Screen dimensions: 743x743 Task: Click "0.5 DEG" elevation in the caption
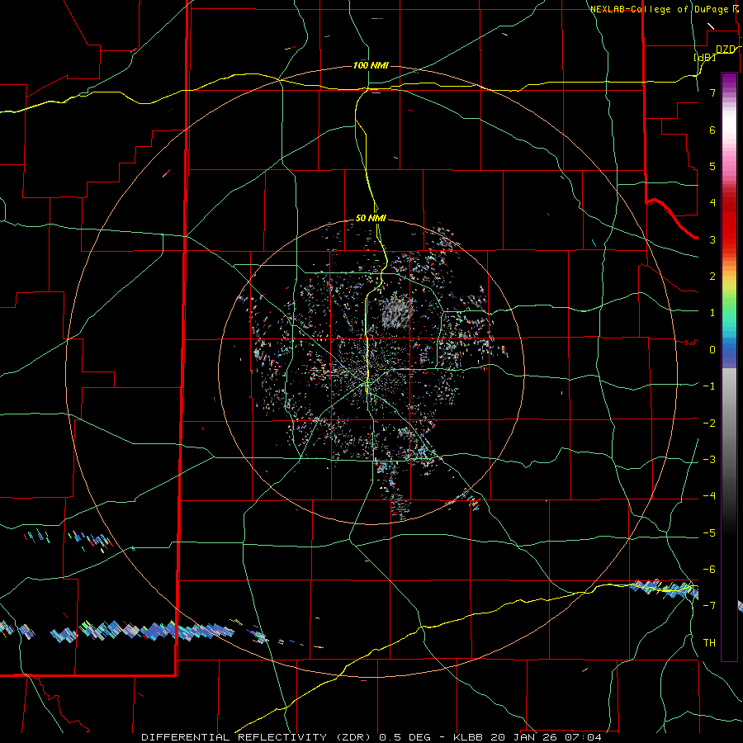point(405,737)
